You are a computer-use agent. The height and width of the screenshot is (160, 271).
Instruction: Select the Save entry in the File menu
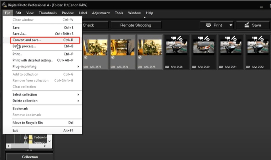42,28
